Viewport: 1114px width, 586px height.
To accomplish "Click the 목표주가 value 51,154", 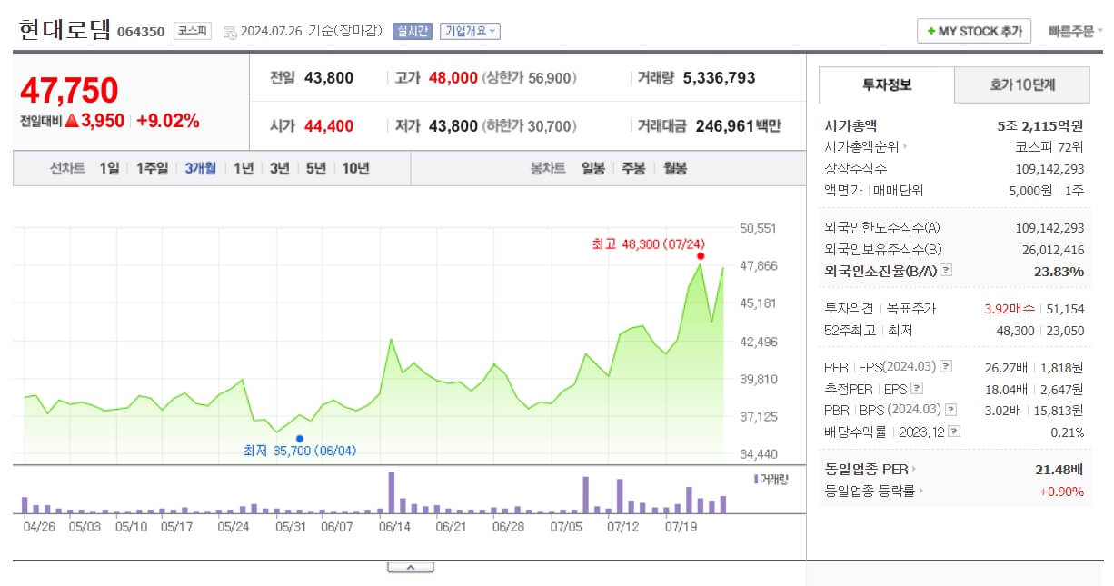I will (x=1066, y=309).
